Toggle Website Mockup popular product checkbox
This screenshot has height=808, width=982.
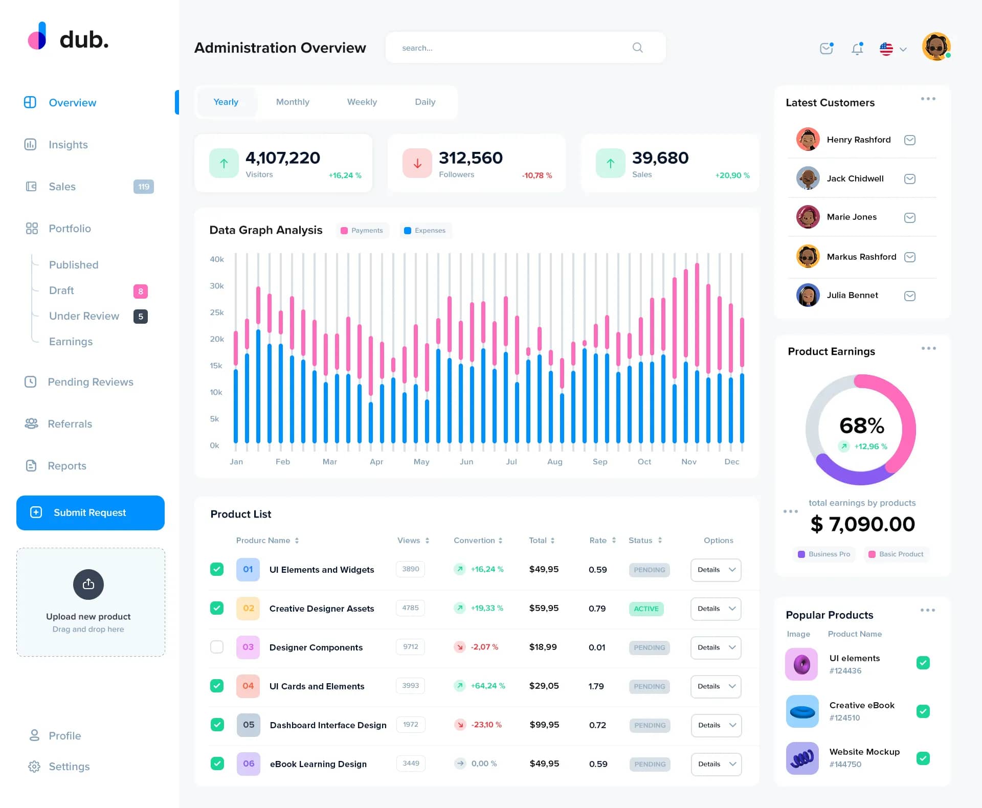923,758
